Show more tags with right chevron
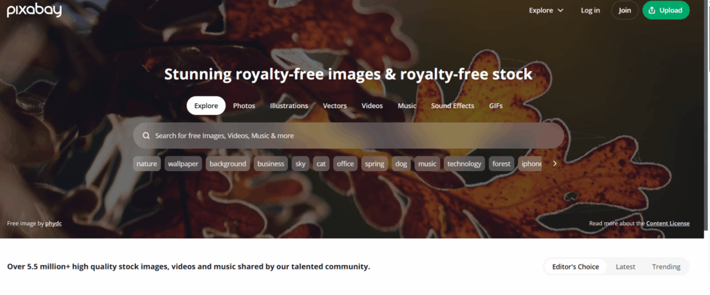 pos(555,164)
